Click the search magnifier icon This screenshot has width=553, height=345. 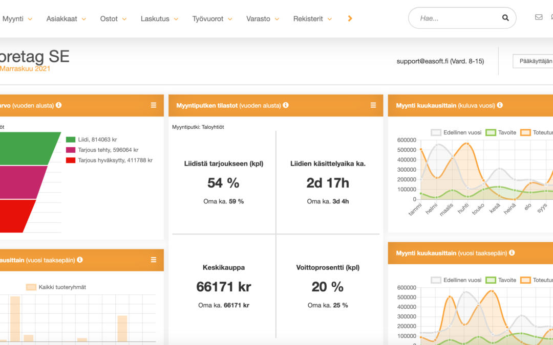505,18
